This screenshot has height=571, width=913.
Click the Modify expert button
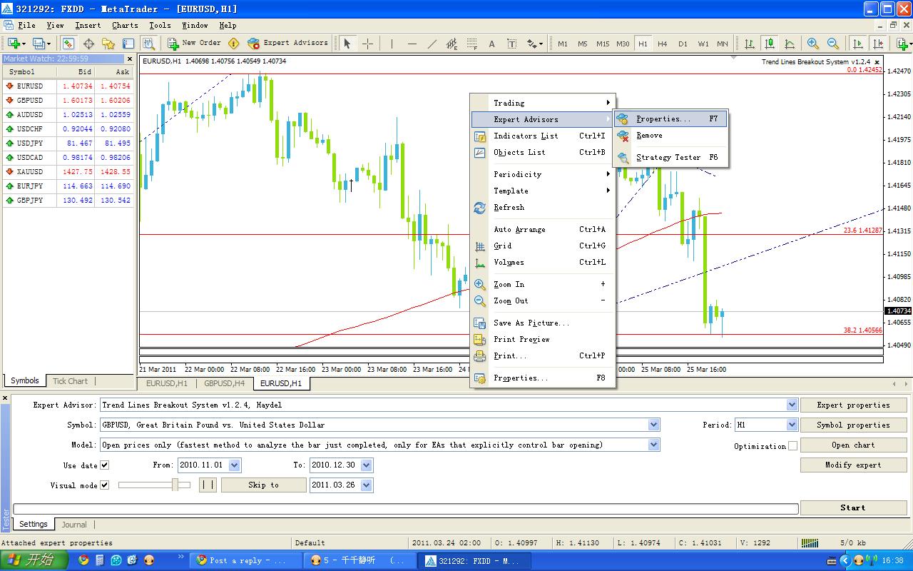pyautogui.click(x=853, y=465)
